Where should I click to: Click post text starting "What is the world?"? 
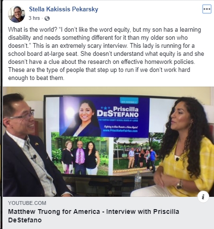[x=106, y=53]
